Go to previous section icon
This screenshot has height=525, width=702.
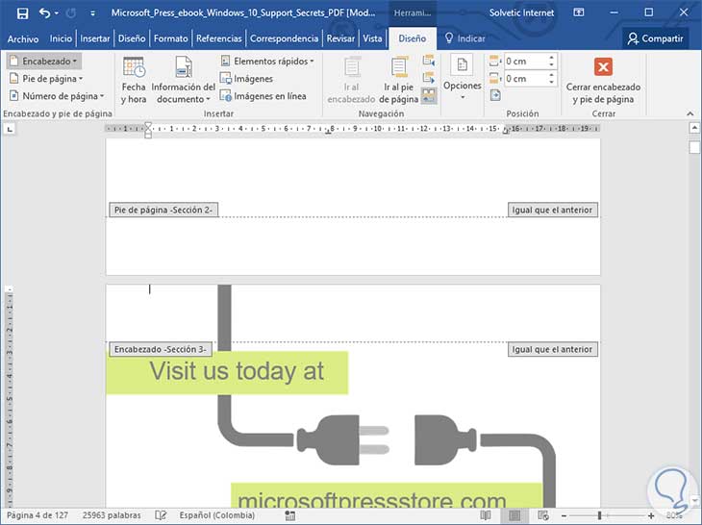(429, 61)
